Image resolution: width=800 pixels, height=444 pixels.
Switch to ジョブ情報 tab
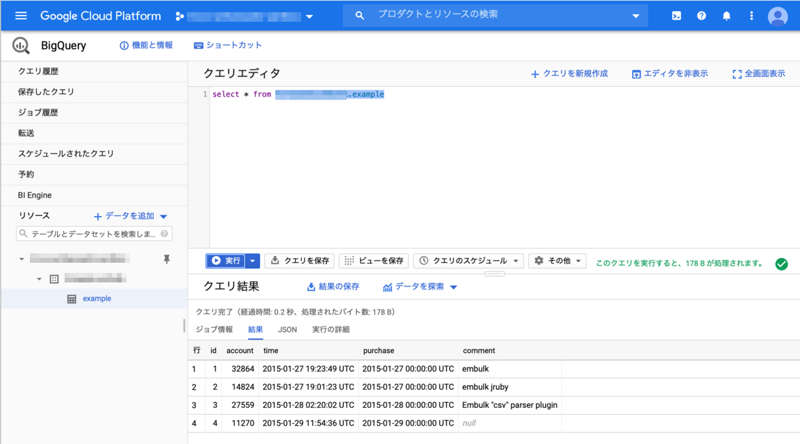(x=214, y=329)
